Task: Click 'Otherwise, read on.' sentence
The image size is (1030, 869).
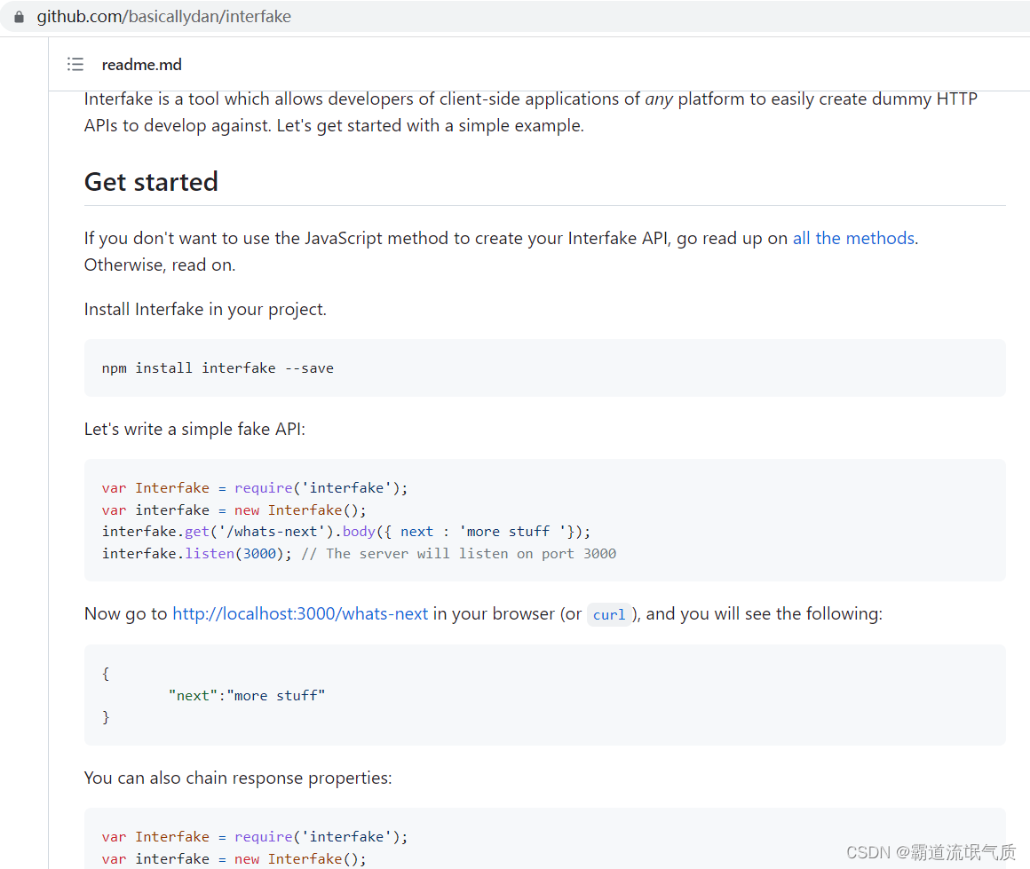Action: coord(160,265)
